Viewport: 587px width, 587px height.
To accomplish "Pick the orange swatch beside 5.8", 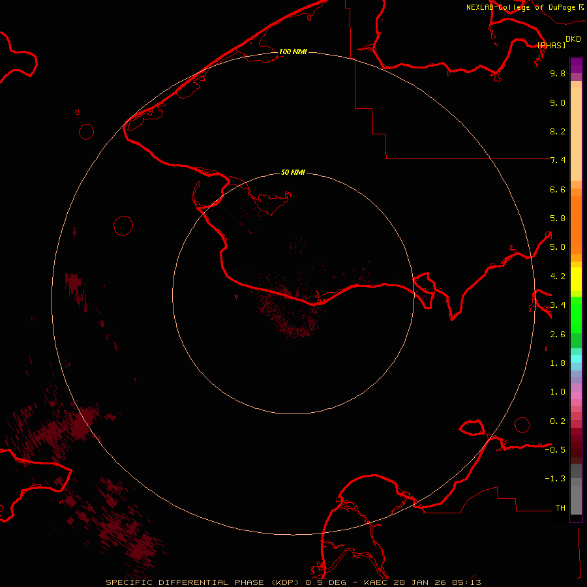I will coord(576,218).
